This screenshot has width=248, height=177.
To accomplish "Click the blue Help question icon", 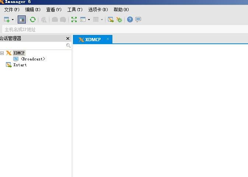I will [130, 20].
